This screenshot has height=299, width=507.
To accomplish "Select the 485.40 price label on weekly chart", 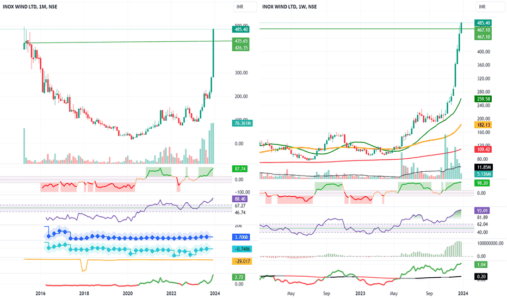I will [484, 23].
